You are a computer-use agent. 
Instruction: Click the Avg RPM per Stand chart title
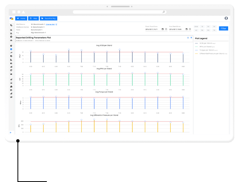104,69
